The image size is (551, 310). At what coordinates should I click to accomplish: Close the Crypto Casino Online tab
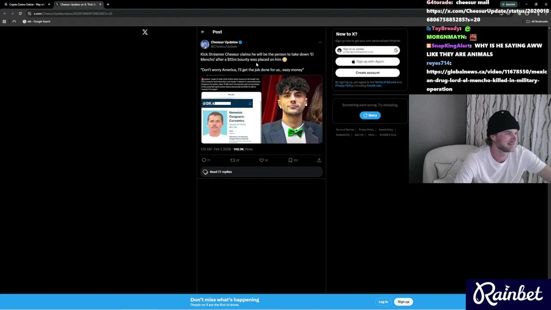tap(49, 4)
